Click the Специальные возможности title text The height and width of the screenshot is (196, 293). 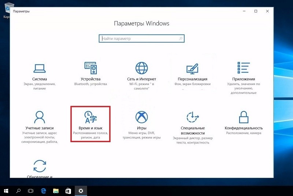click(x=193, y=130)
